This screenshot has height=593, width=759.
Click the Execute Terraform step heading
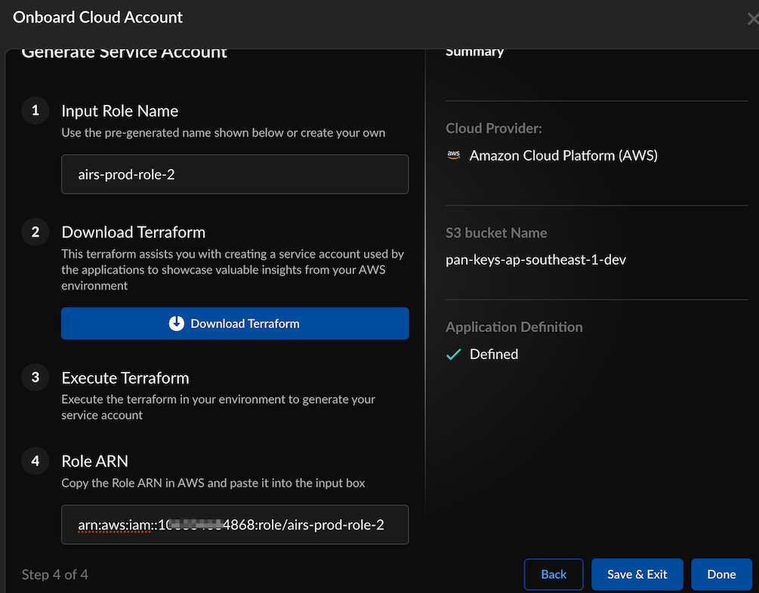click(x=125, y=378)
